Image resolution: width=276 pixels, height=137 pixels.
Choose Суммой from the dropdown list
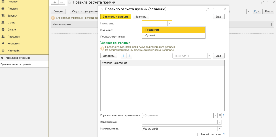tap(174, 35)
